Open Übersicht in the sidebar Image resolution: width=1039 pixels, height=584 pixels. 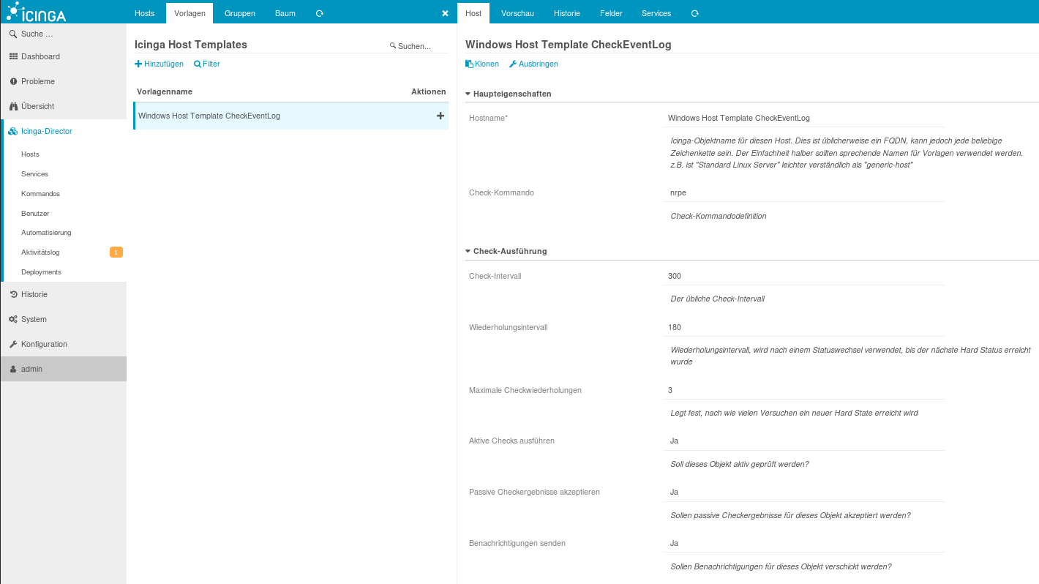[37, 106]
